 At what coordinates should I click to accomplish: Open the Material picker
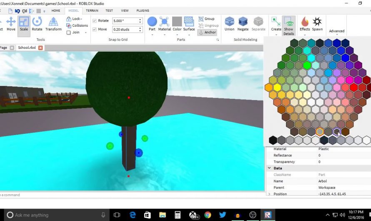(164, 24)
